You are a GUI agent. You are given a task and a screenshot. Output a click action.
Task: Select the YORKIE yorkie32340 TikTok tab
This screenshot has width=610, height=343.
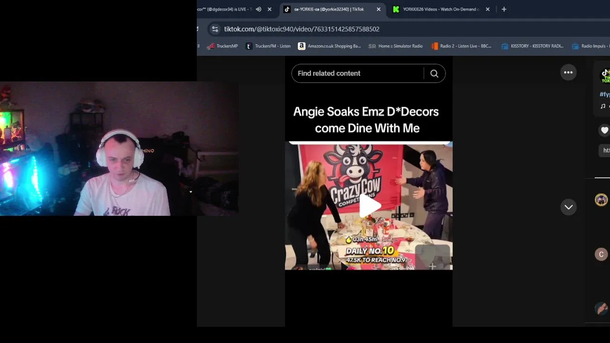[x=329, y=9]
